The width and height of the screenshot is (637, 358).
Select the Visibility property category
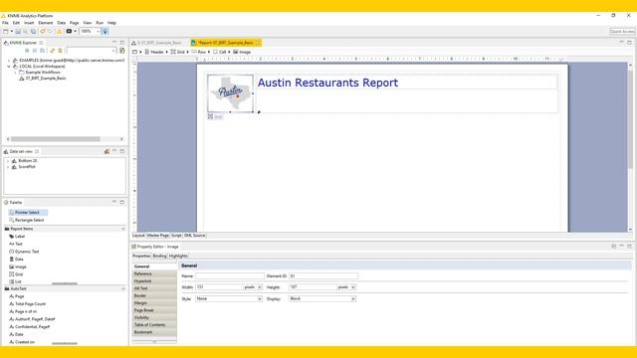tap(154, 318)
